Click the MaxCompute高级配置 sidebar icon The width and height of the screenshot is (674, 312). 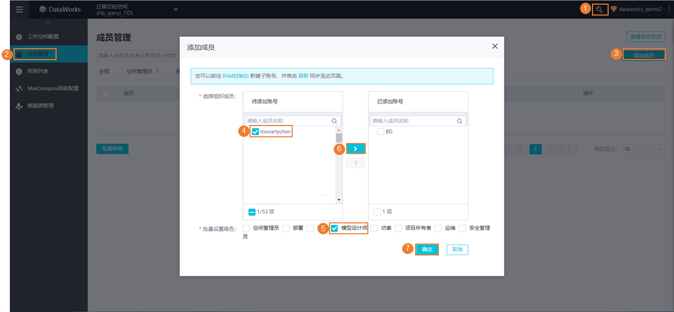19,89
